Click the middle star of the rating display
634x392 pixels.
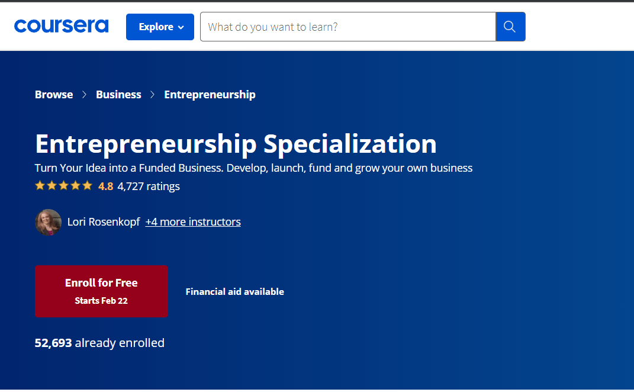click(x=63, y=185)
